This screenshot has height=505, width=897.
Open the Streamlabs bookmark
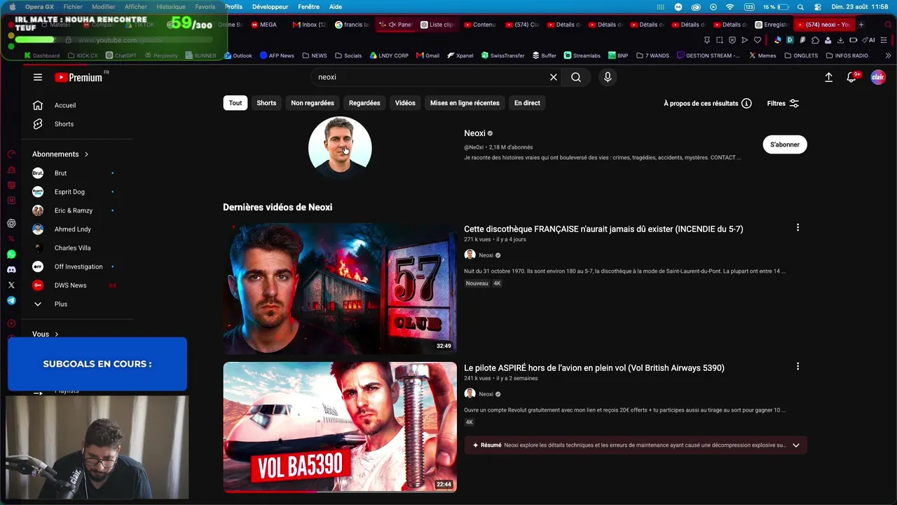tap(582, 55)
